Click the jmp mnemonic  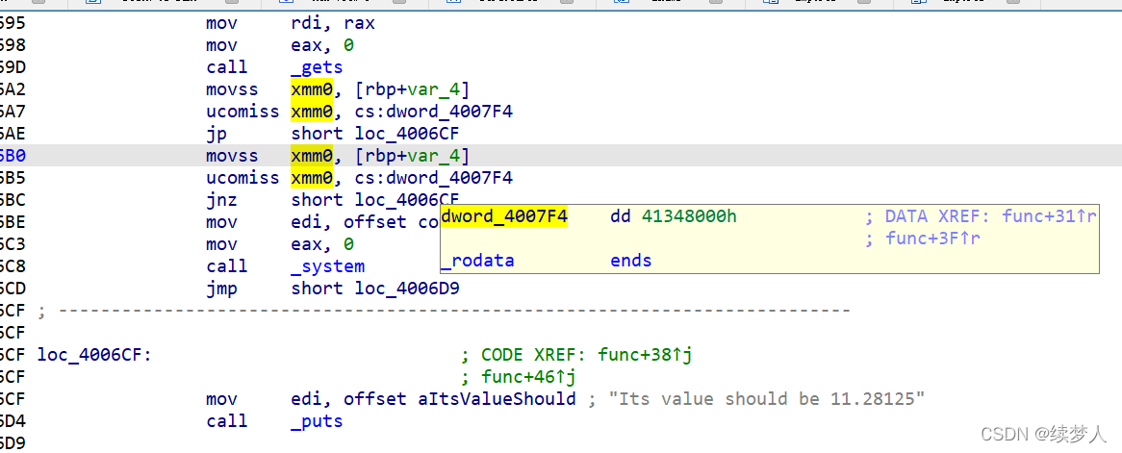(222, 289)
